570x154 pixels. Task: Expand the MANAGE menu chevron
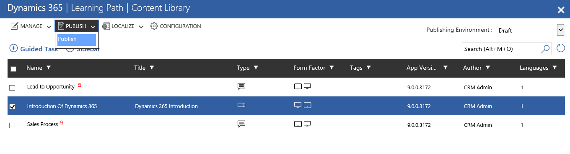(49, 27)
